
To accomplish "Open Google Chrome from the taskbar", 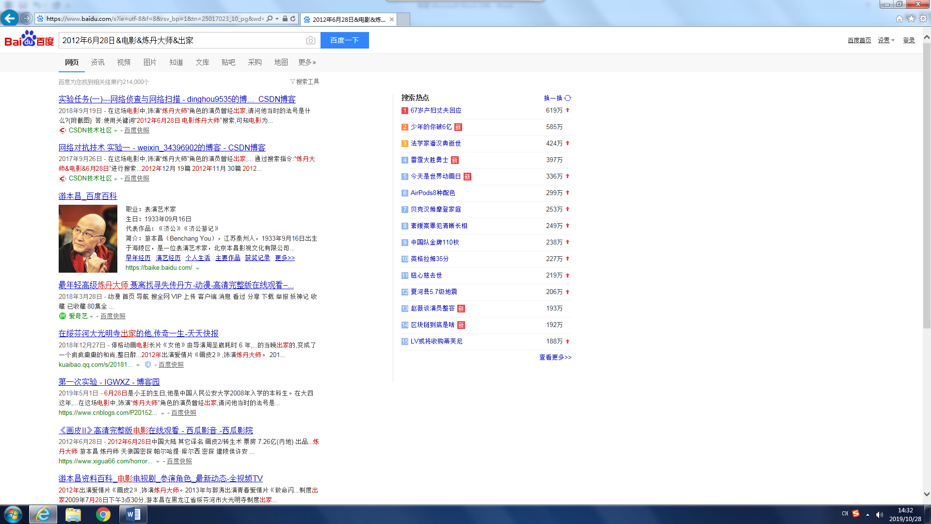I will click(x=103, y=514).
